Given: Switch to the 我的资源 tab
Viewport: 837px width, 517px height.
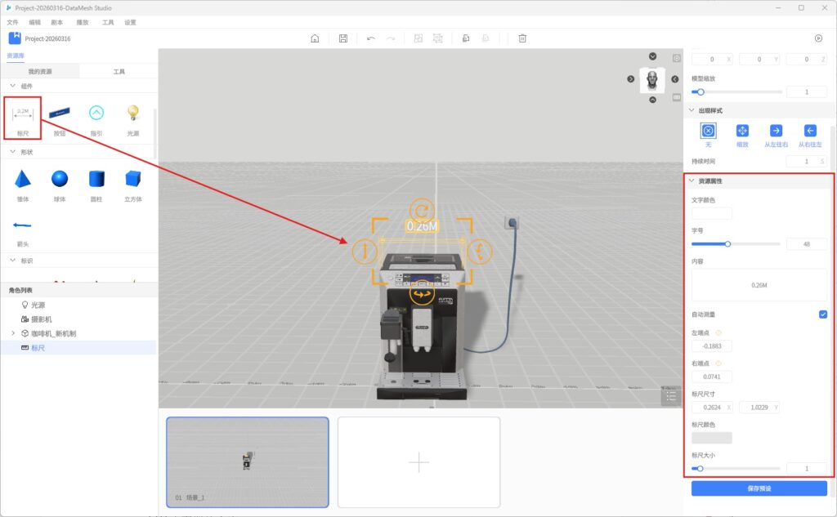Looking at the screenshot, I should pos(39,72).
